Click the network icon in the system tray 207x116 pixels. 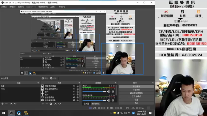(x=122, y=113)
